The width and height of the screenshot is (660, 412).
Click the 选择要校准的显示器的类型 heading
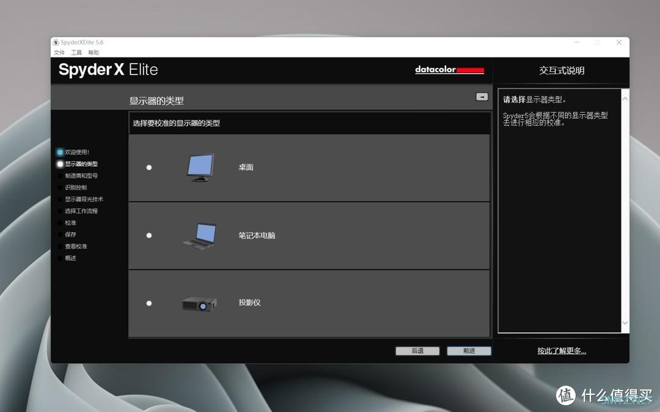pyautogui.click(x=177, y=123)
